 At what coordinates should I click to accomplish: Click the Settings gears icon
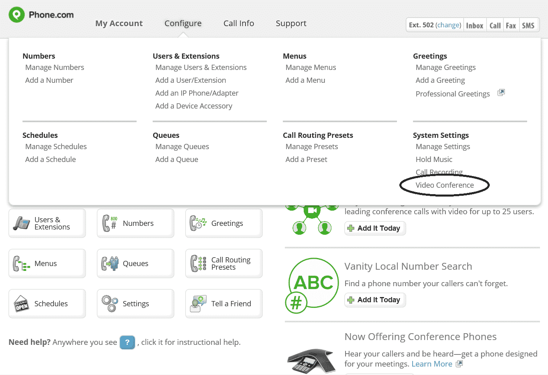pyautogui.click(x=110, y=303)
